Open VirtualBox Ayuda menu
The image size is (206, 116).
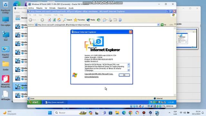71,8
